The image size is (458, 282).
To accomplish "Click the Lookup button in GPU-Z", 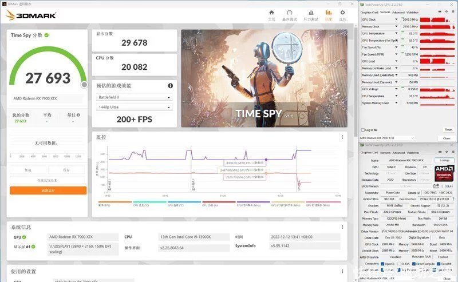I will (444, 160).
